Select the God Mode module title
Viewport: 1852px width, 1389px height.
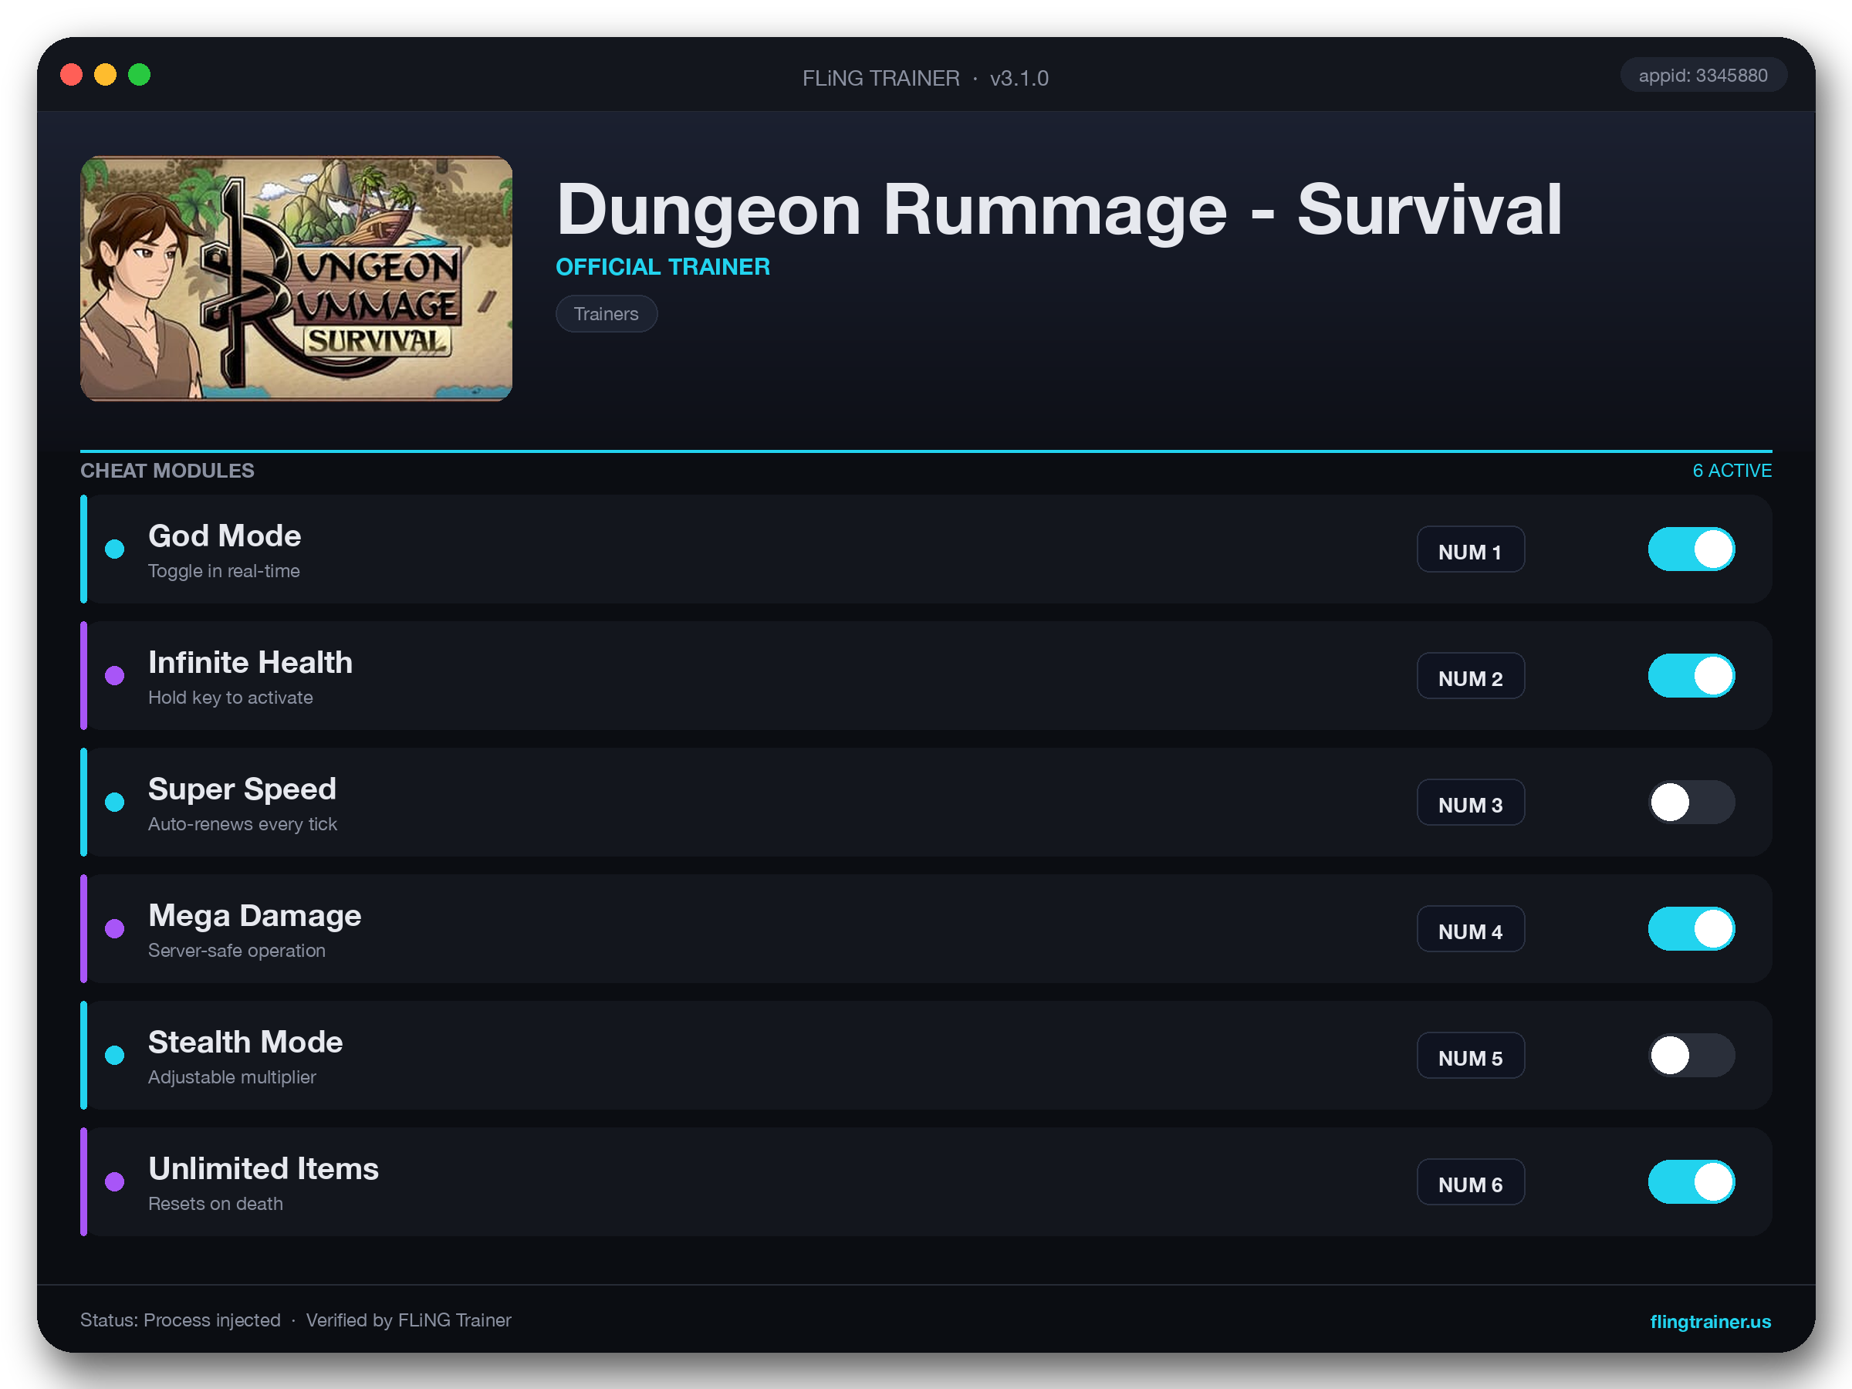coord(225,536)
